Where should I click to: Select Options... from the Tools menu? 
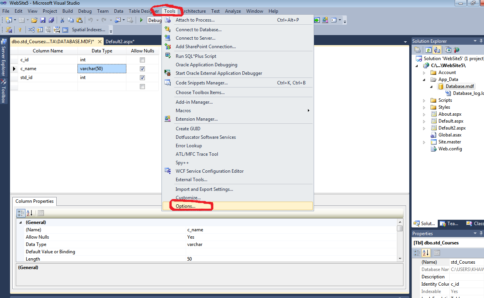[184, 206]
